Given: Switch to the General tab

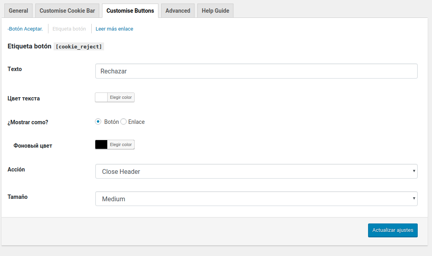Looking at the screenshot, I should pos(18,11).
